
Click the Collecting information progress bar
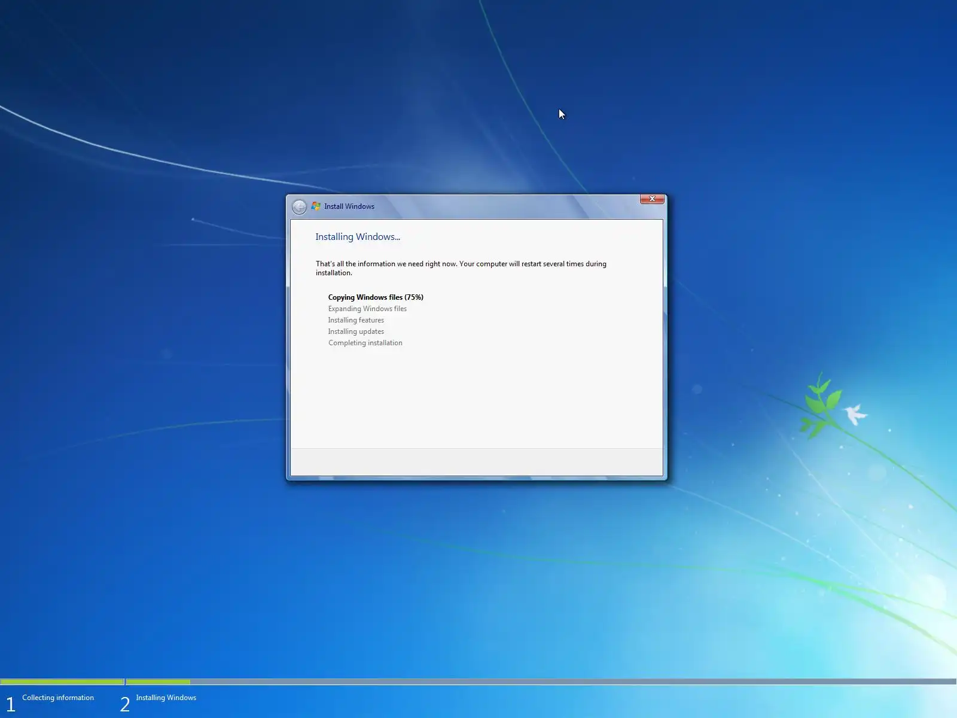click(62, 682)
